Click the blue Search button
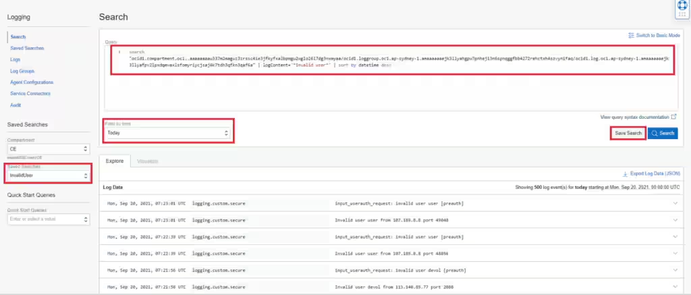This screenshot has height=295, width=691. pos(663,133)
